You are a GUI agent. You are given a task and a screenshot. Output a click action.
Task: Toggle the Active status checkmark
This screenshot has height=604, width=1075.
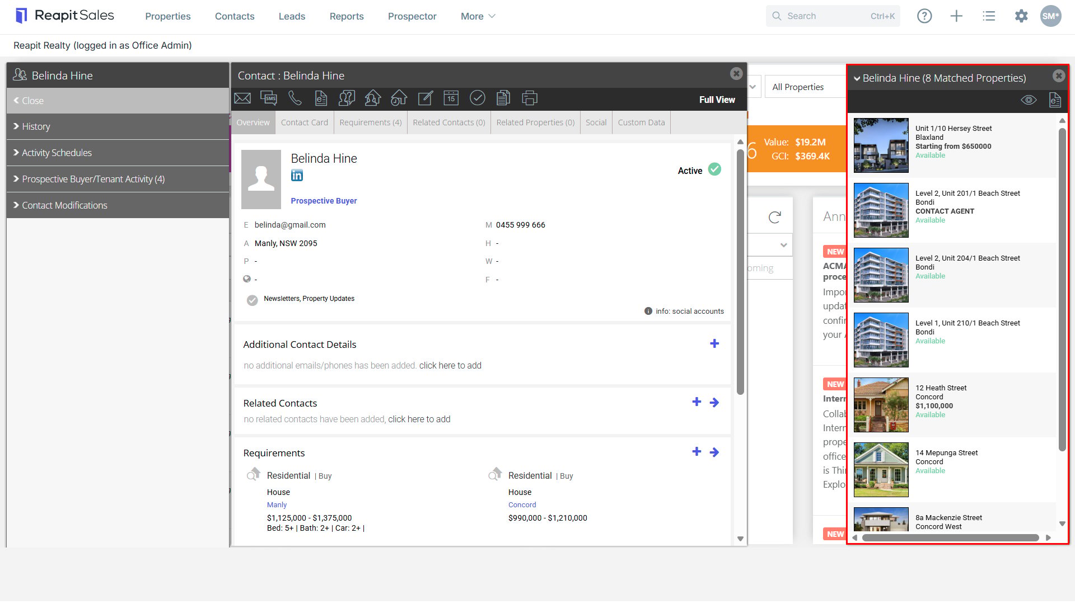[x=714, y=169]
